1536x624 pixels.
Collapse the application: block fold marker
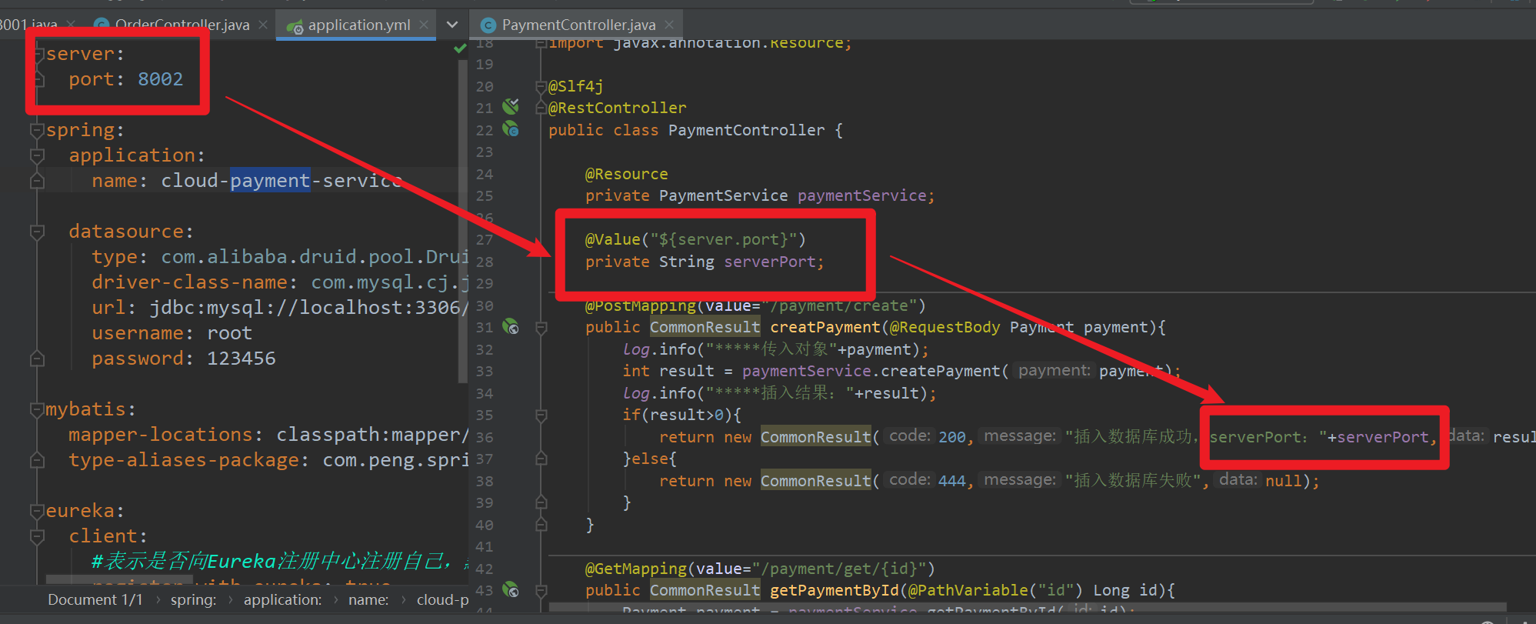coord(37,156)
